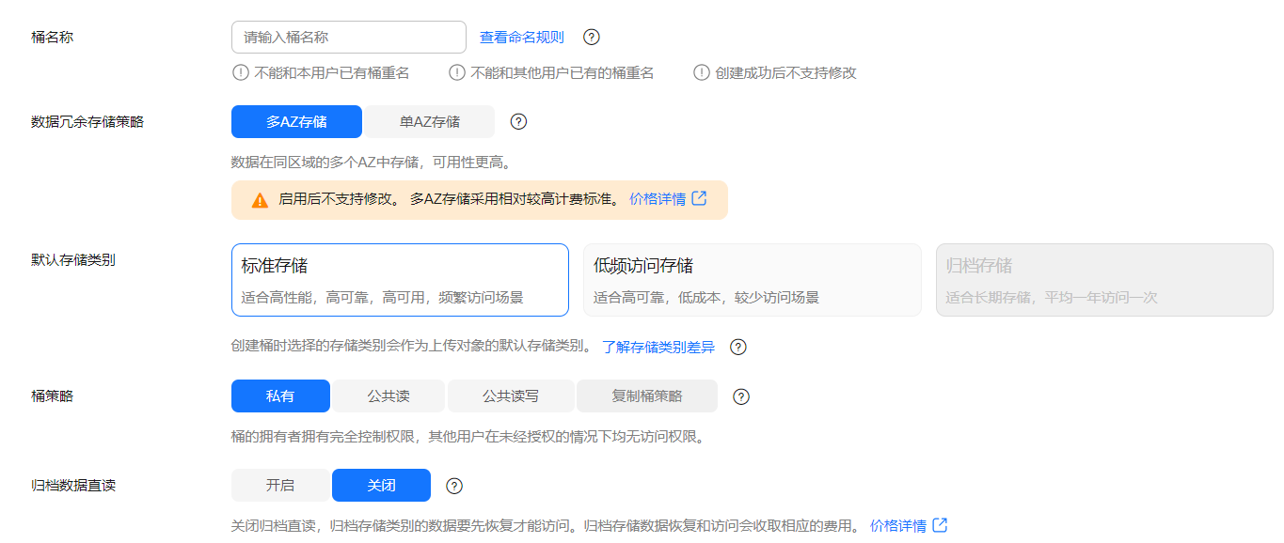Click help icon beside 单AZ存储 option
The image size is (1284, 543).
tap(518, 122)
